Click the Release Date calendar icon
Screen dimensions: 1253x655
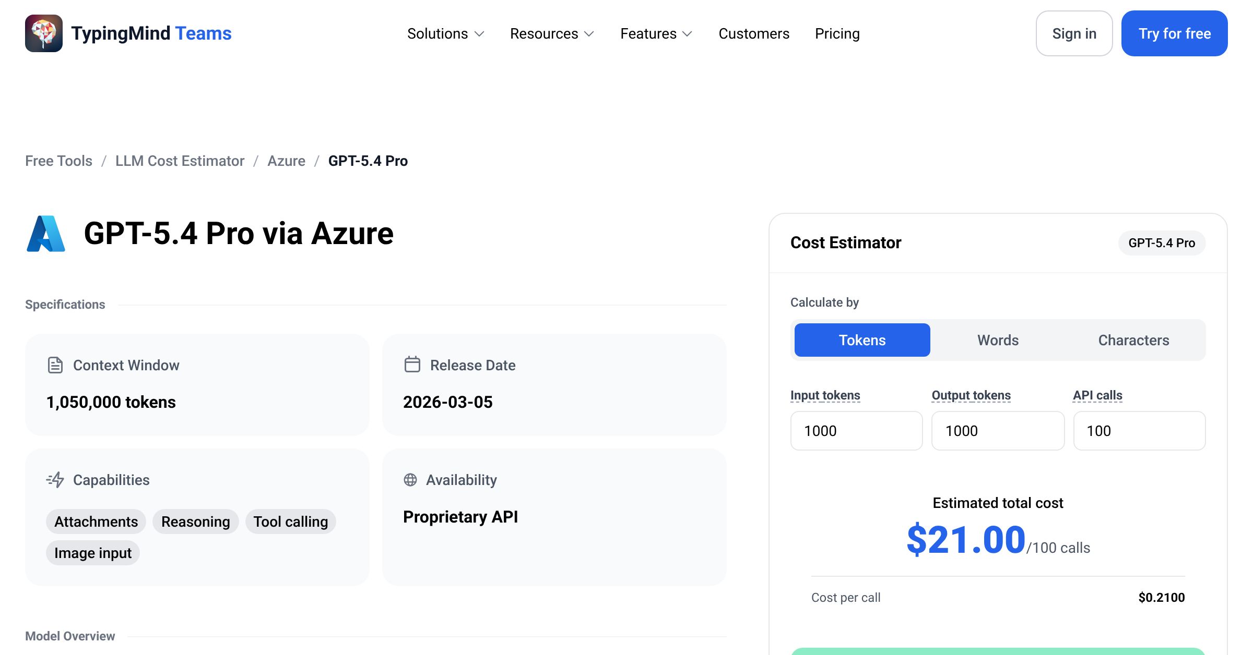(412, 365)
